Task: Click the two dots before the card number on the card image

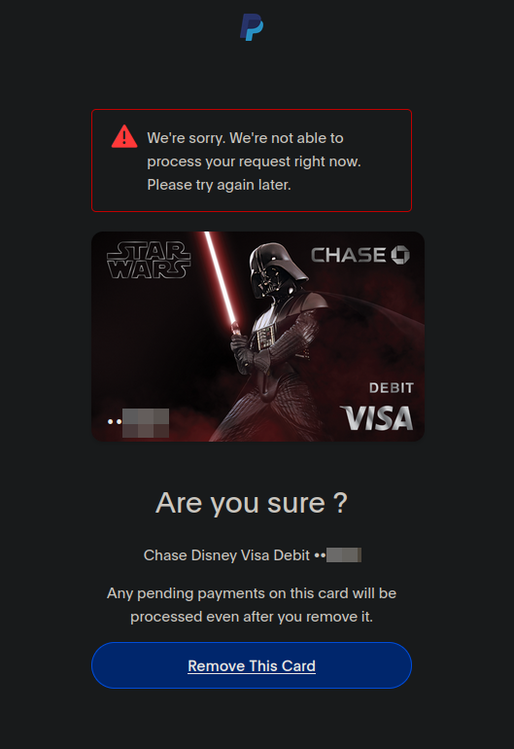Action: point(115,422)
